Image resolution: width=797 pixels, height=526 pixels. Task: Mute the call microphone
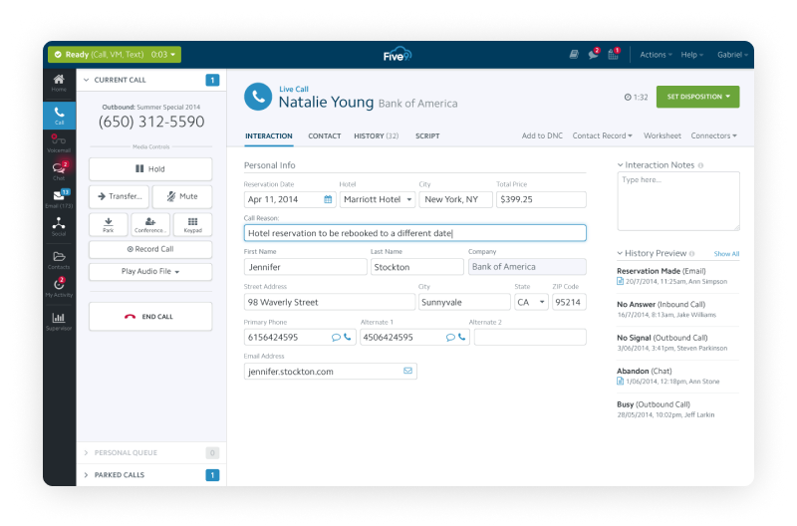click(182, 196)
